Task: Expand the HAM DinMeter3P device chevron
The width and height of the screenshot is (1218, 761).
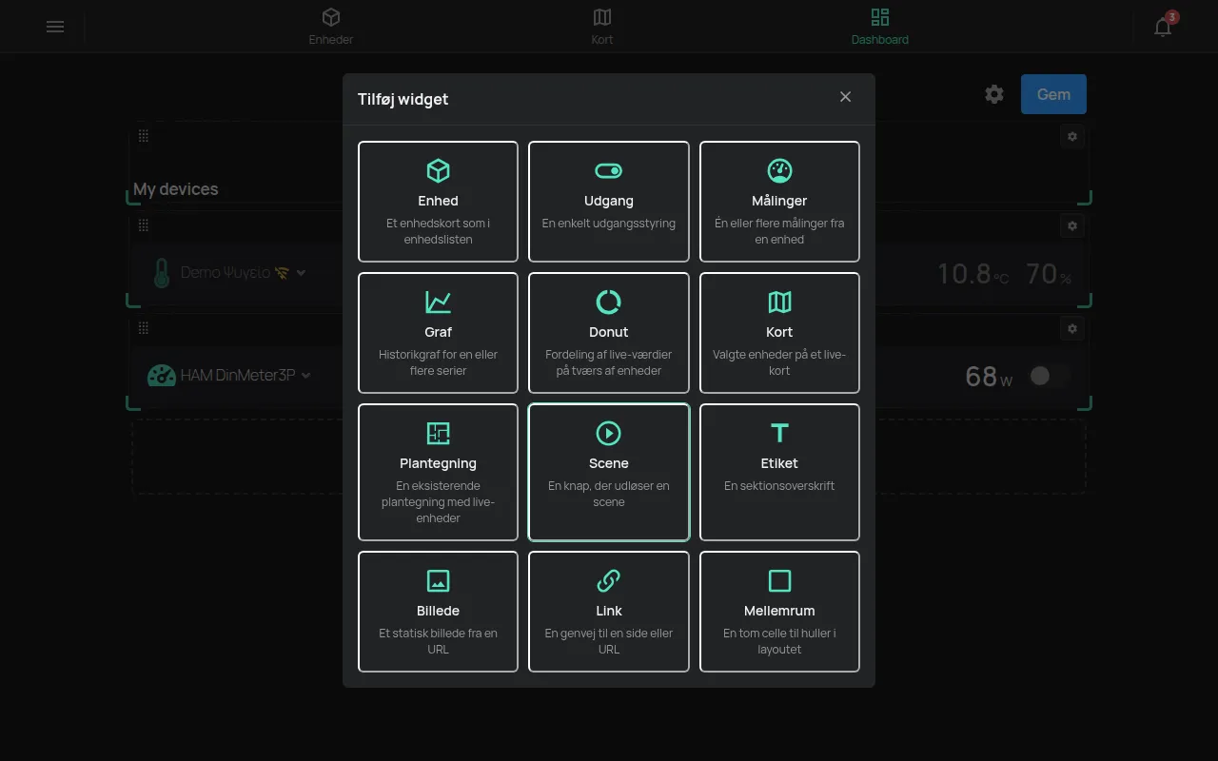Action: click(306, 376)
